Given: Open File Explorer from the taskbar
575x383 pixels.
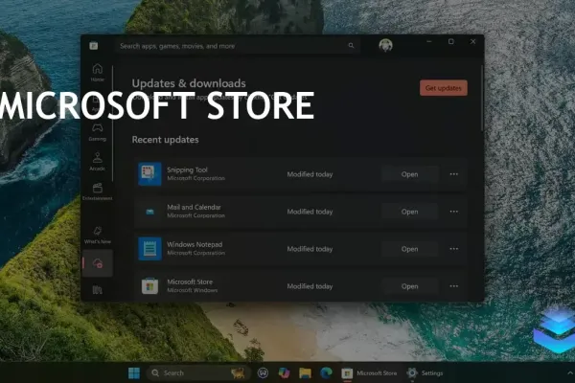Looking at the screenshot, I should [305, 373].
